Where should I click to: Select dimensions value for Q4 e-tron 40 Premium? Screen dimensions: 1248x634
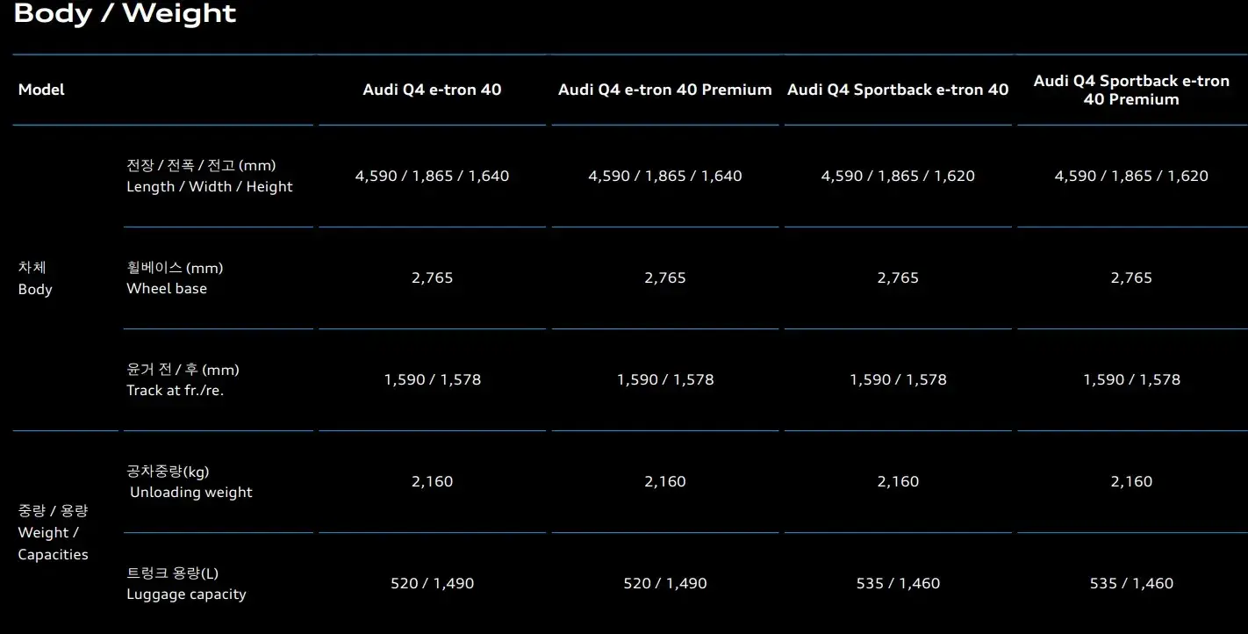coord(665,176)
